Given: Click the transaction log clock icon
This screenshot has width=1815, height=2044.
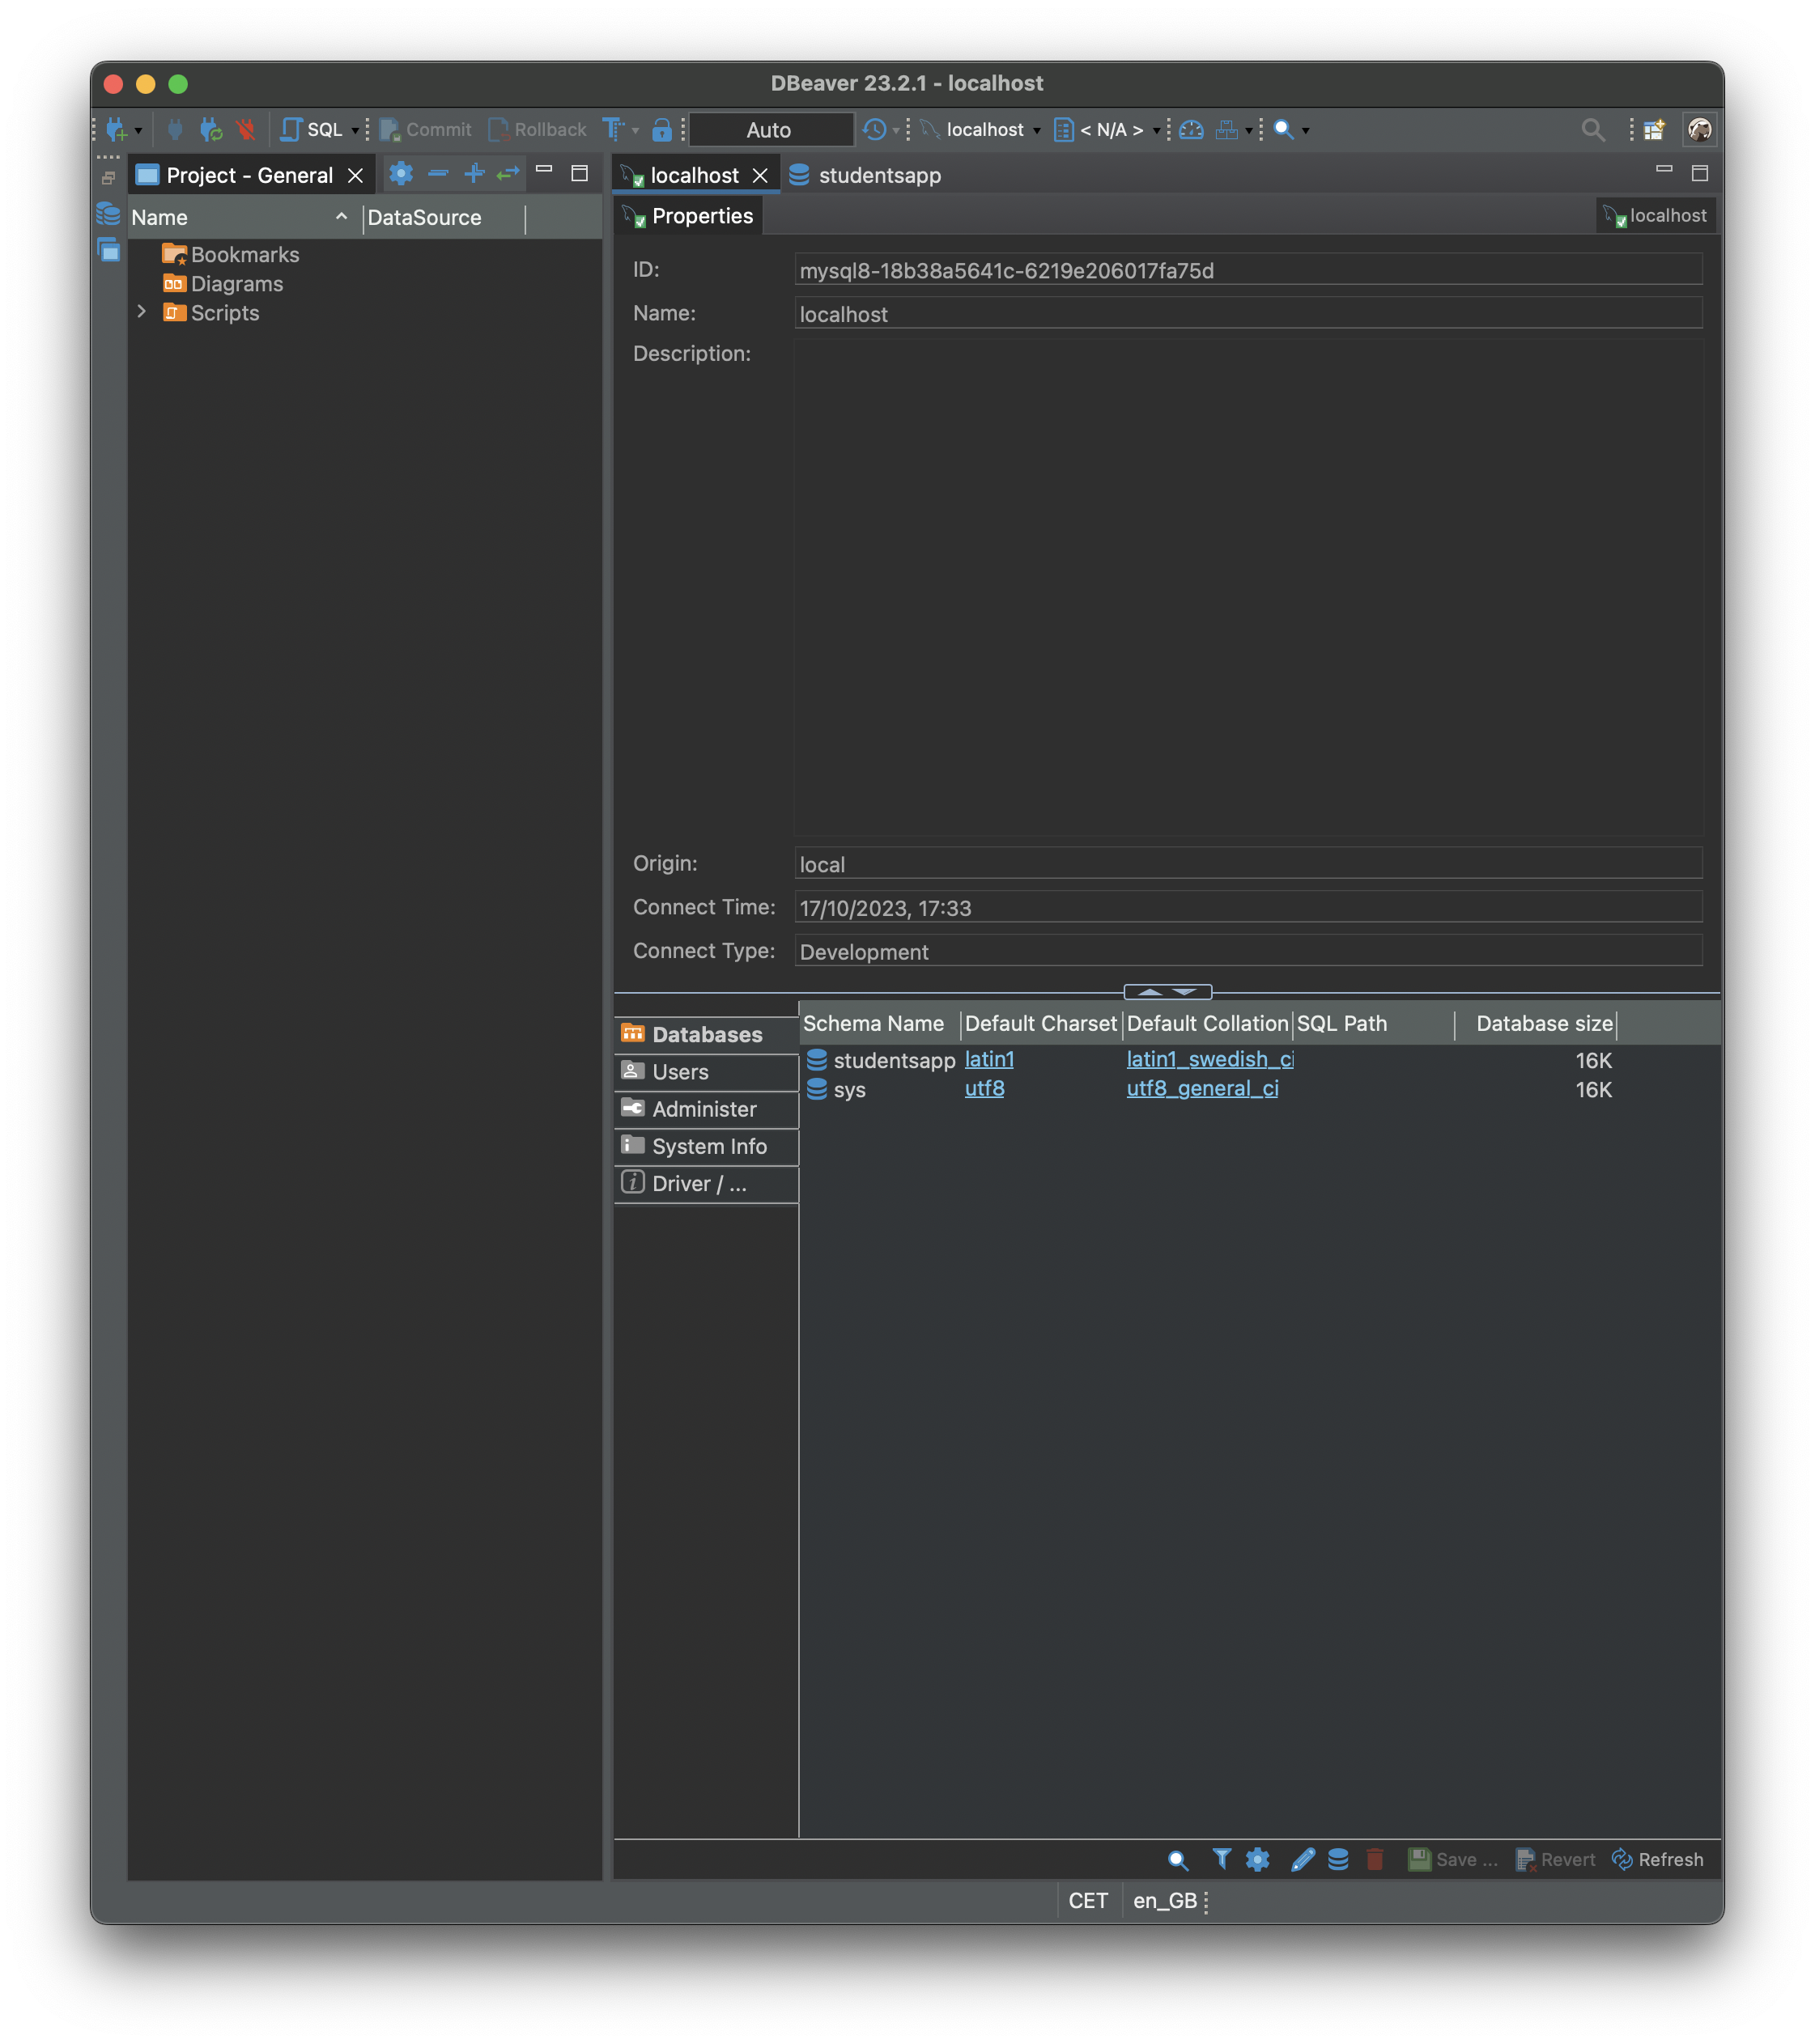Looking at the screenshot, I should [x=874, y=129].
